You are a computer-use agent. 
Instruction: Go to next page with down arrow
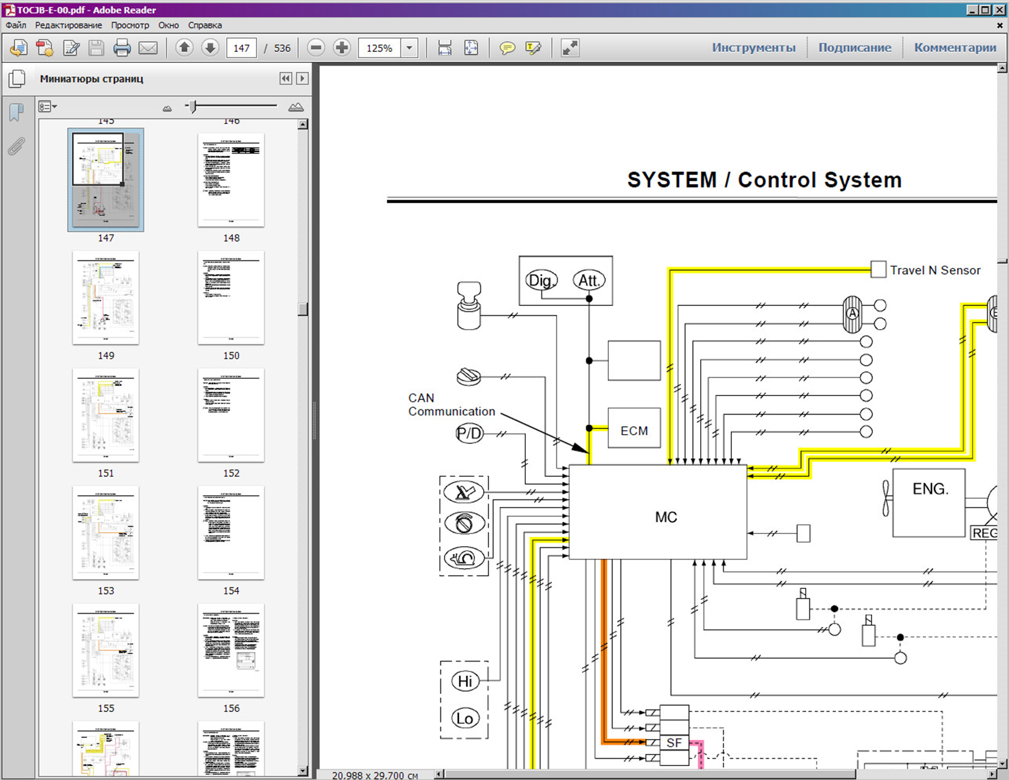click(210, 48)
